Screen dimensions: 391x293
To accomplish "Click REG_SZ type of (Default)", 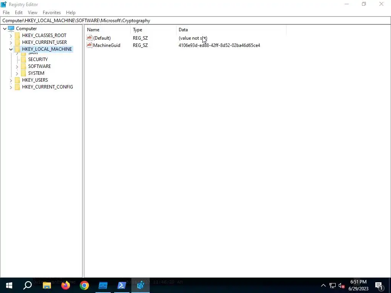I will tap(140, 38).
